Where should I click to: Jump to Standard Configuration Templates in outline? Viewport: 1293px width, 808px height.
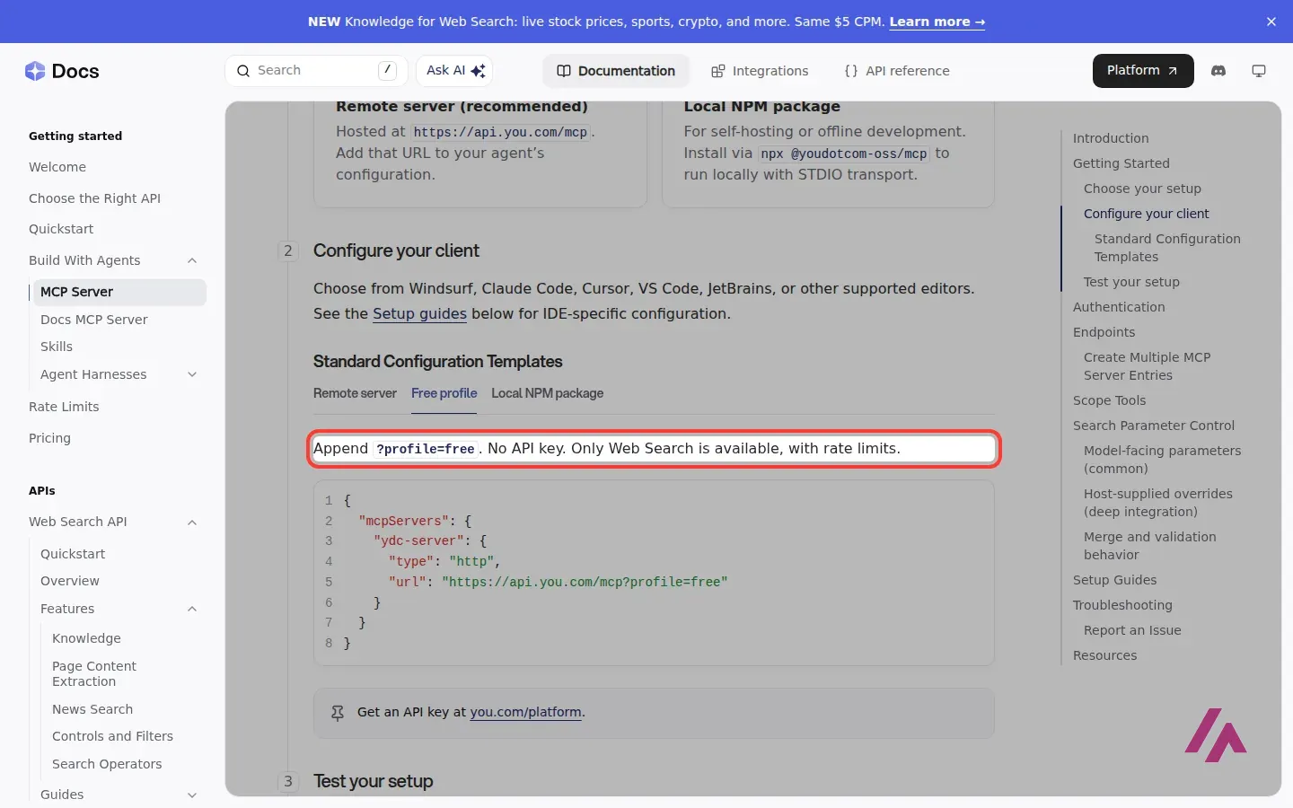[1167, 248]
